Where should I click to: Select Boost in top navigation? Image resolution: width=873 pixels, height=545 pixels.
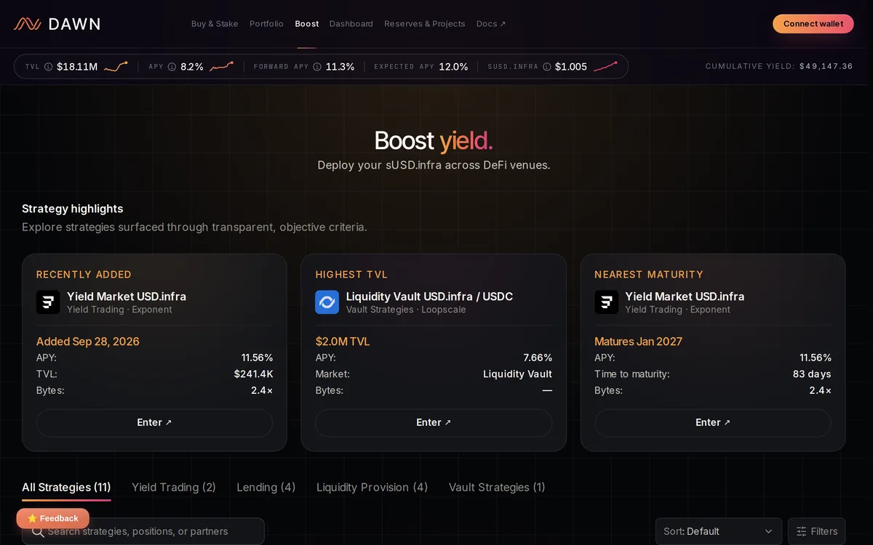pos(306,24)
